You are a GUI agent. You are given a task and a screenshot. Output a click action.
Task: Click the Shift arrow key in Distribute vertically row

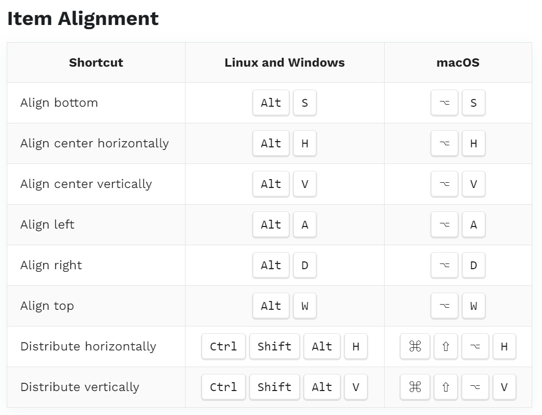[446, 387]
